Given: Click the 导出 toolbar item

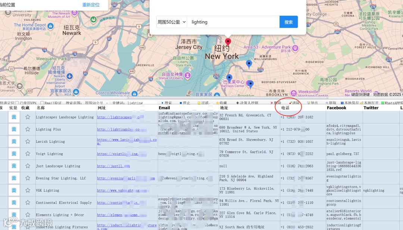Looking at the screenshot, I should (313, 103).
